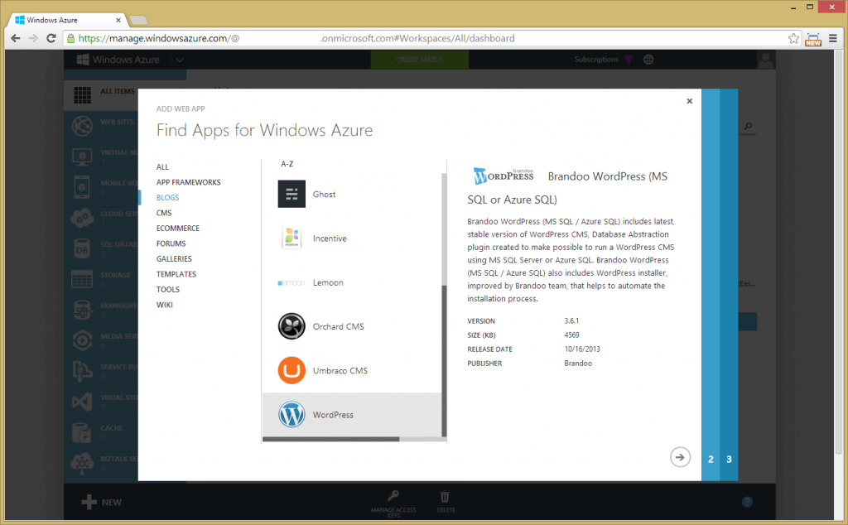Jump to wizard step 3
The image size is (848, 525).
(x=729, y=459)
